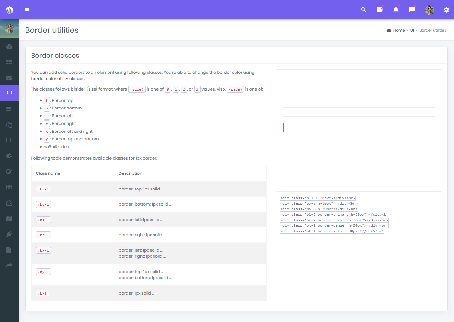
Task: Navigate to Home via the breadcrumb link
Action: (x=399, y=30)
